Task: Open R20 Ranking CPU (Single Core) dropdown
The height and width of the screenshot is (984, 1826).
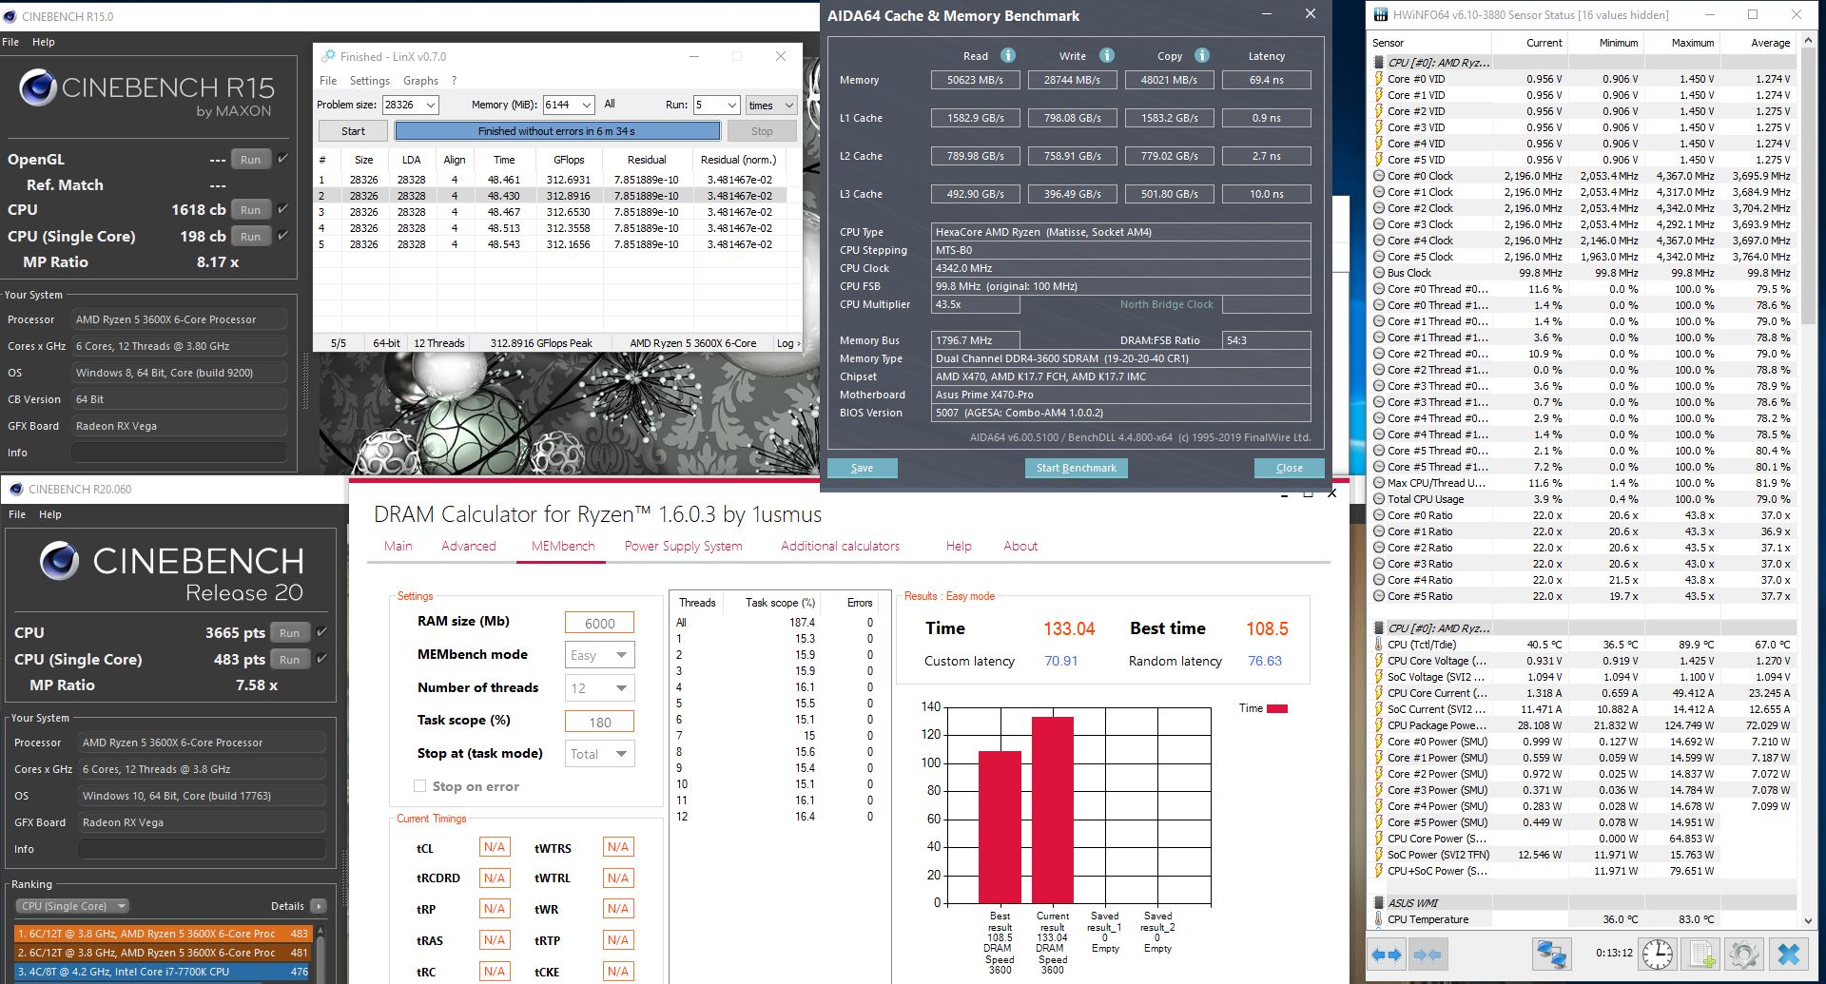Action: pyautogui.click(x=73, y=906)
